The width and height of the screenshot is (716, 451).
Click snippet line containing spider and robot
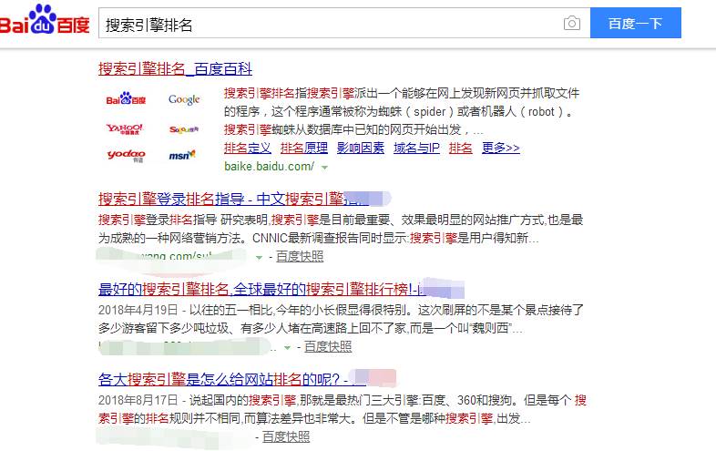399,111
